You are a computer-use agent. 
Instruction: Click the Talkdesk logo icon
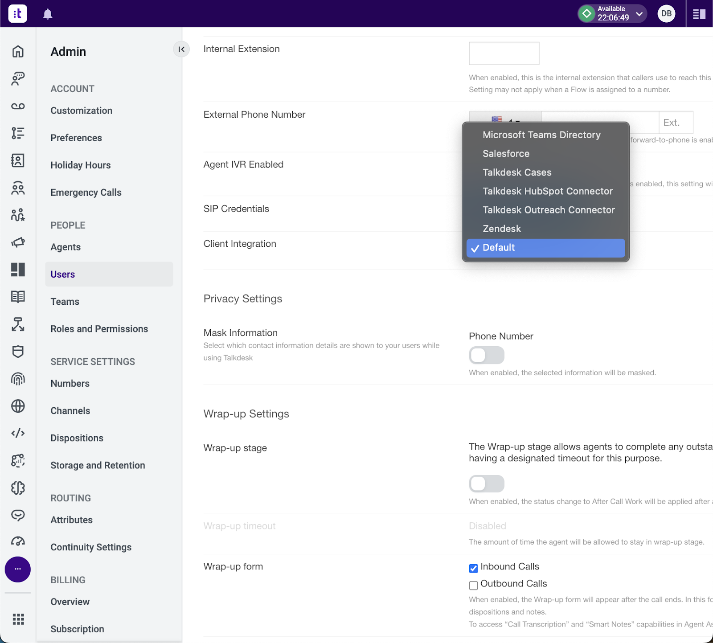17,13
